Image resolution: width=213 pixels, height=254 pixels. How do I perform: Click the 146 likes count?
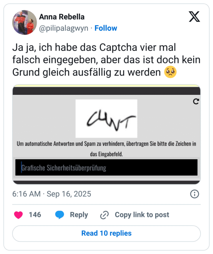point(35,215)
